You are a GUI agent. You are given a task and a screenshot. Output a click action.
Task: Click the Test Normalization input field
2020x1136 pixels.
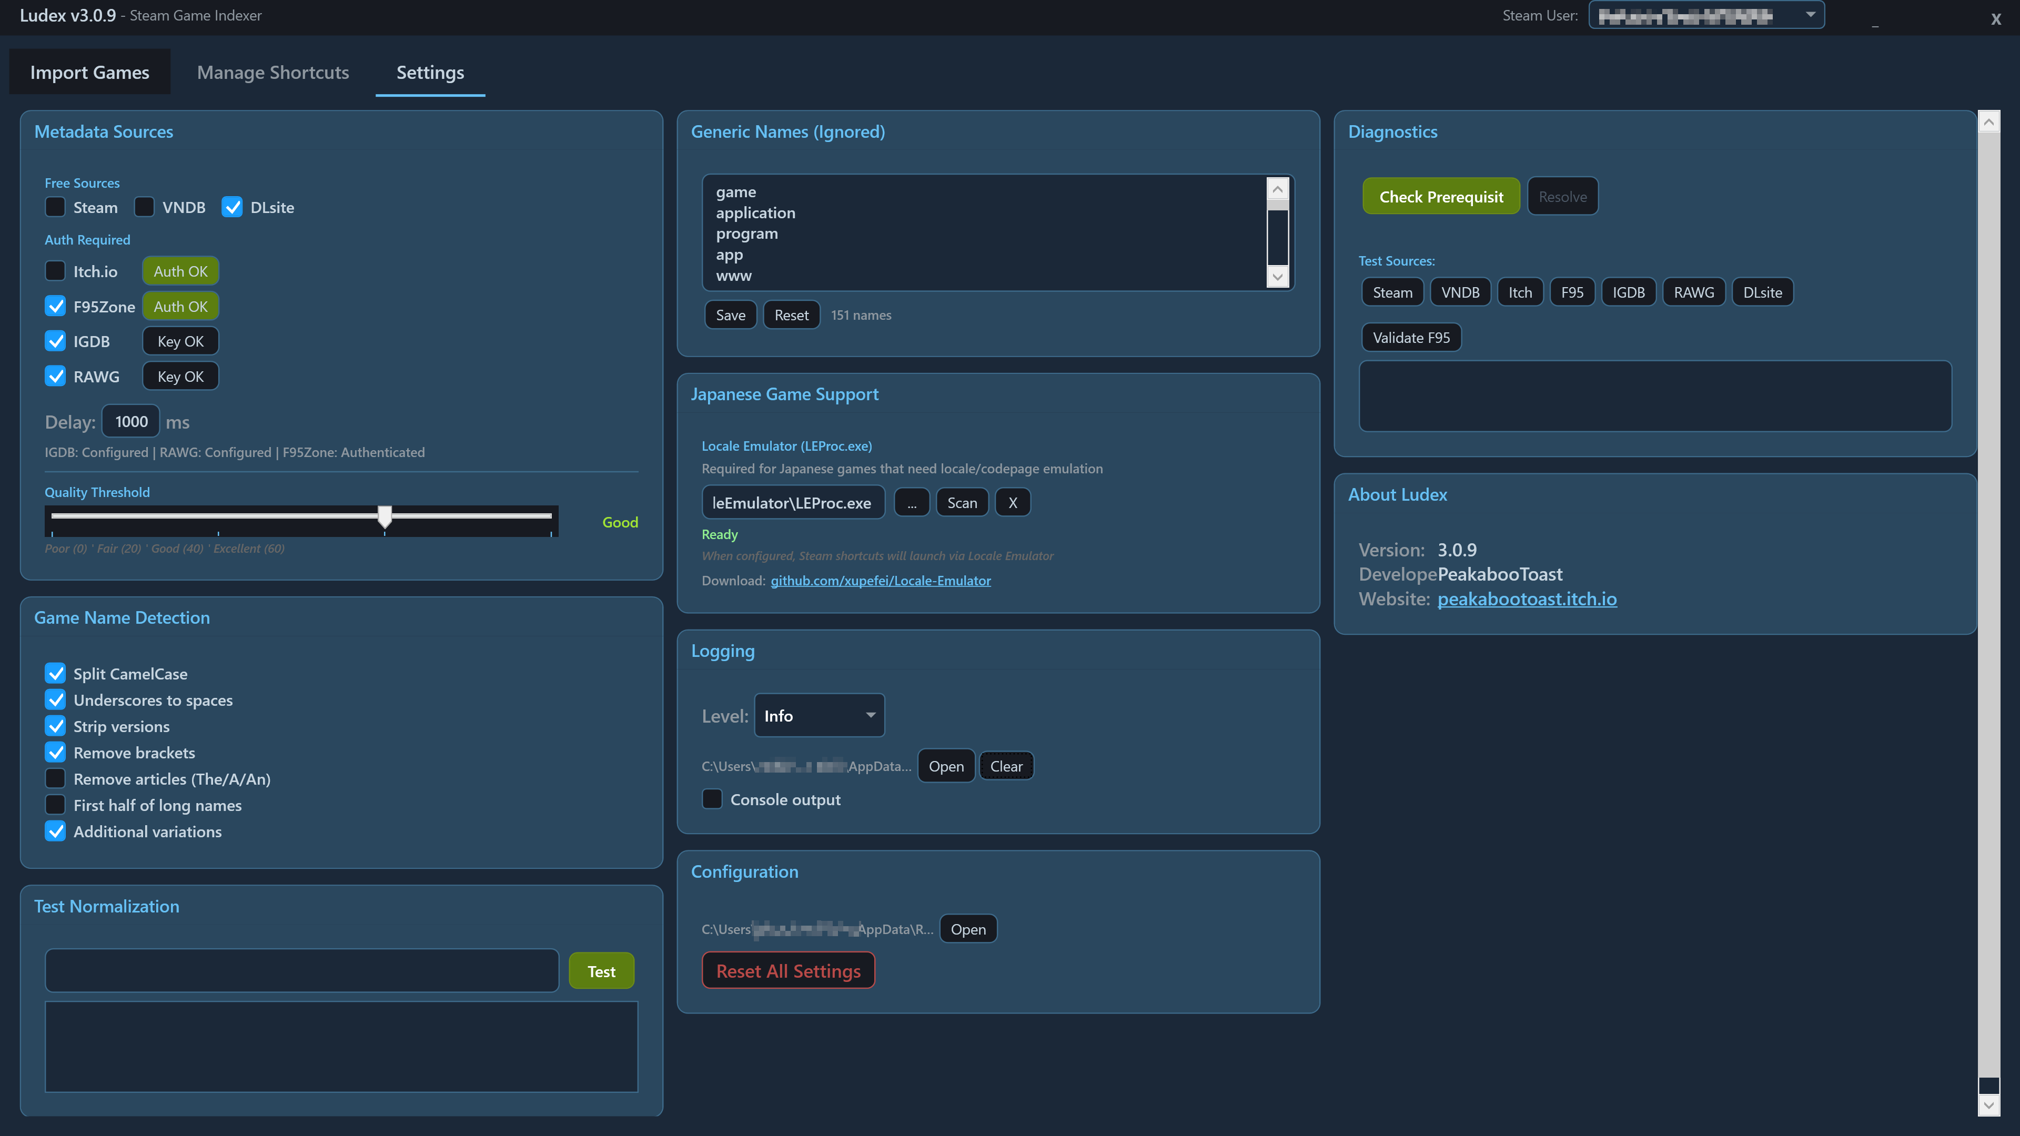click(302, 970)
